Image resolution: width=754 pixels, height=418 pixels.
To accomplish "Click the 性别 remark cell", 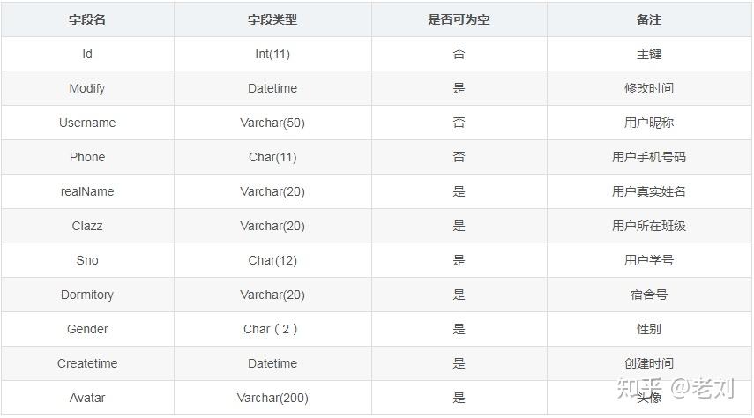I will pyautogui.click(x=649, y=329).
